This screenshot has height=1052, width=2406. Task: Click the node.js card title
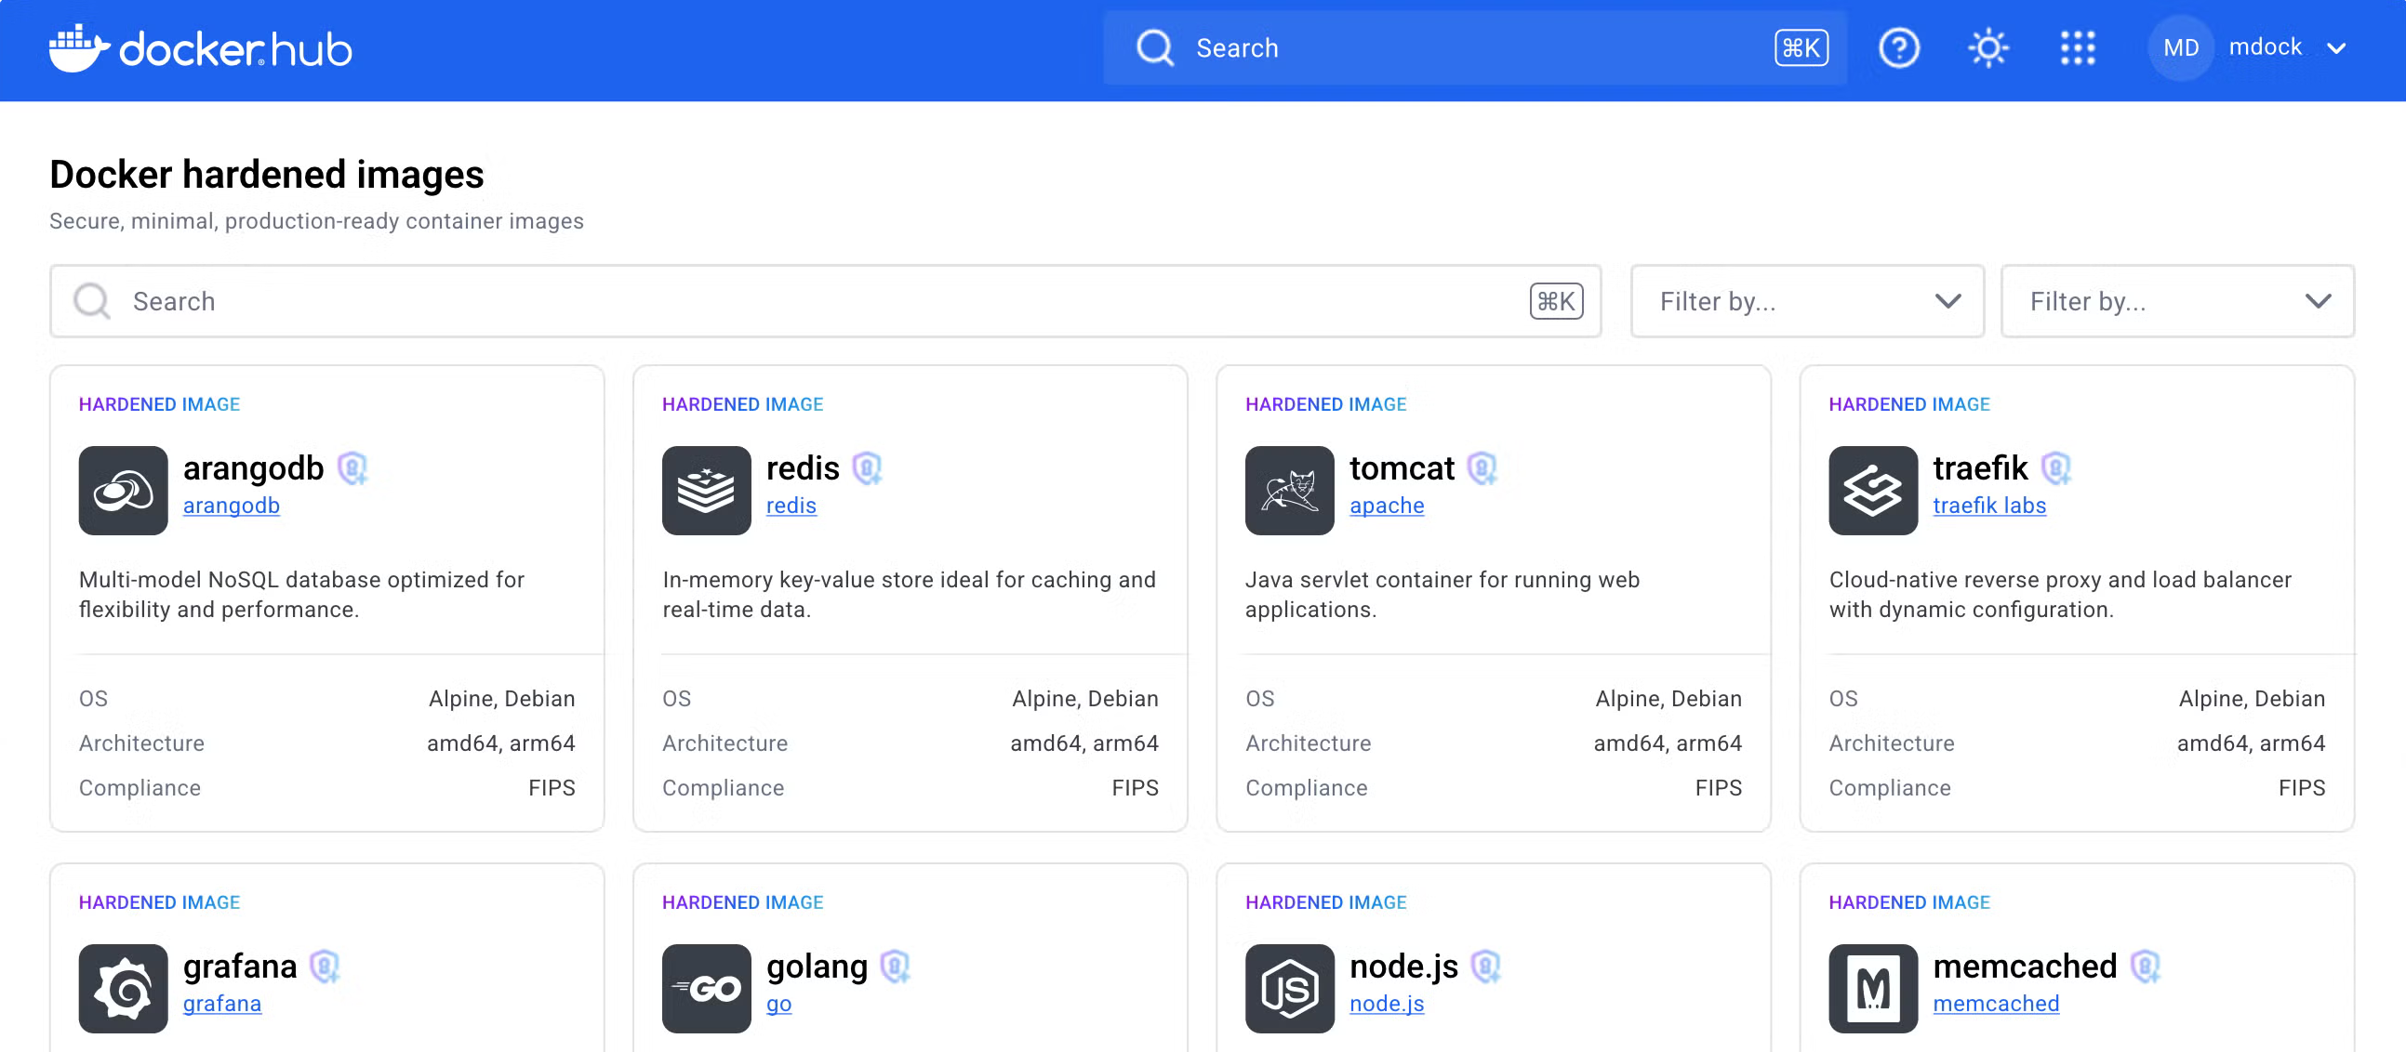[x=1403, y=967]
